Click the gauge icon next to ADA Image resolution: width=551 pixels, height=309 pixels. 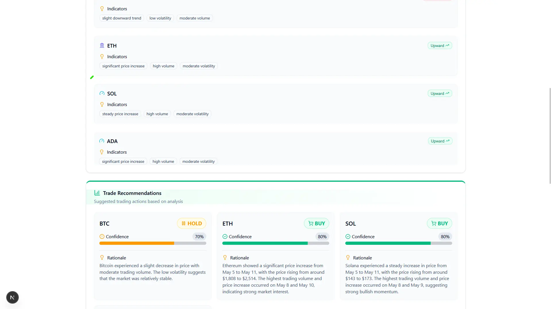[x=101, y=141]
